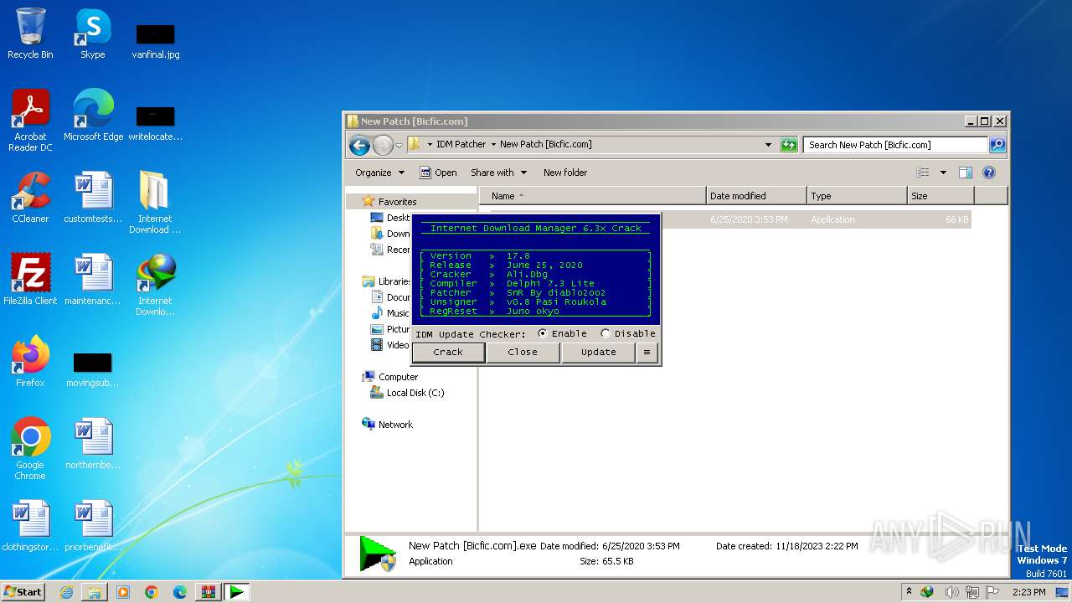Select Skype desktop shortcut

pos(92,34)
